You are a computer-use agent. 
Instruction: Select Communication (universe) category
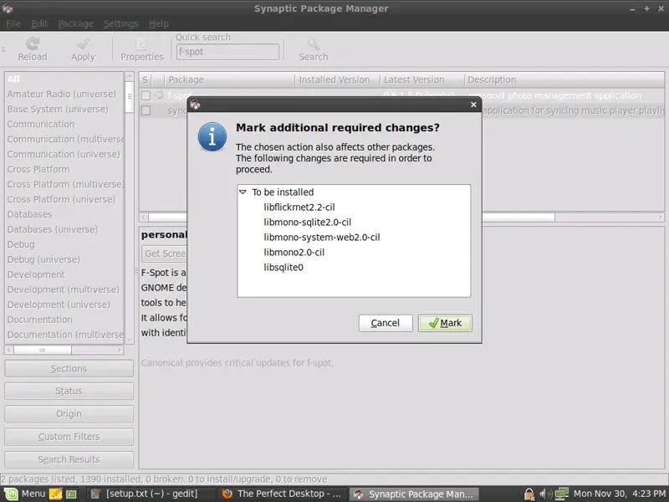(64, 154)
